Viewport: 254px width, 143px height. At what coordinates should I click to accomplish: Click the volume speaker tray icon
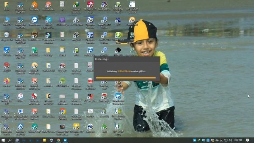[x=230, y=140]
